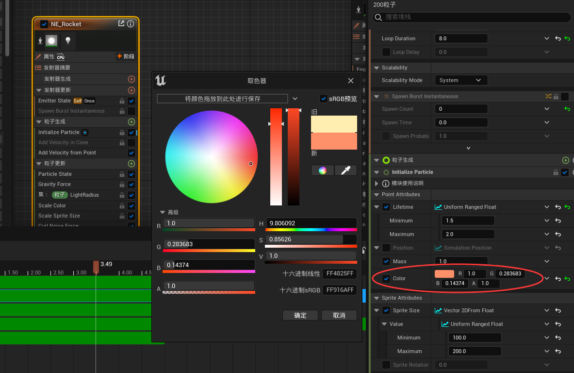Reset Color value with the white arrow
Viewport: 574px width, 373px height.
pos(558,279)
